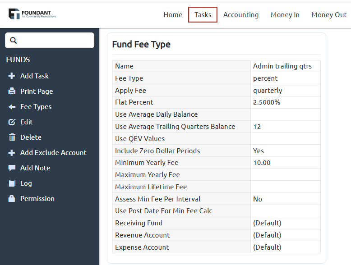Select the '12' trailing quarters value
Screen dimensions: 351x265
257,127
